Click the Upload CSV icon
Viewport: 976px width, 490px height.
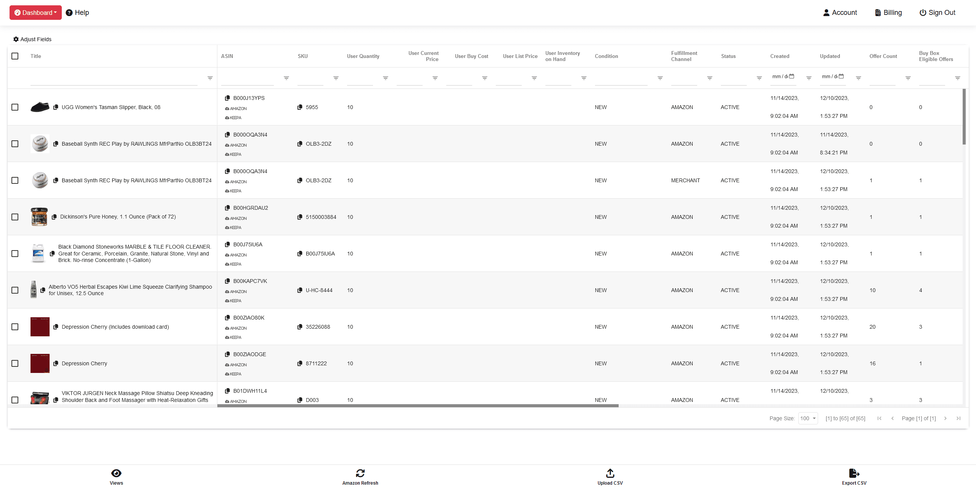610,473
